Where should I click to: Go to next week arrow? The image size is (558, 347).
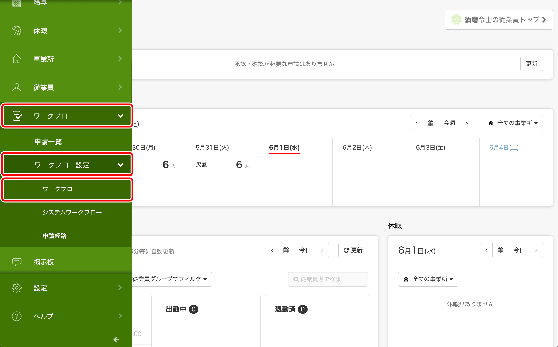tap(467, 123)
